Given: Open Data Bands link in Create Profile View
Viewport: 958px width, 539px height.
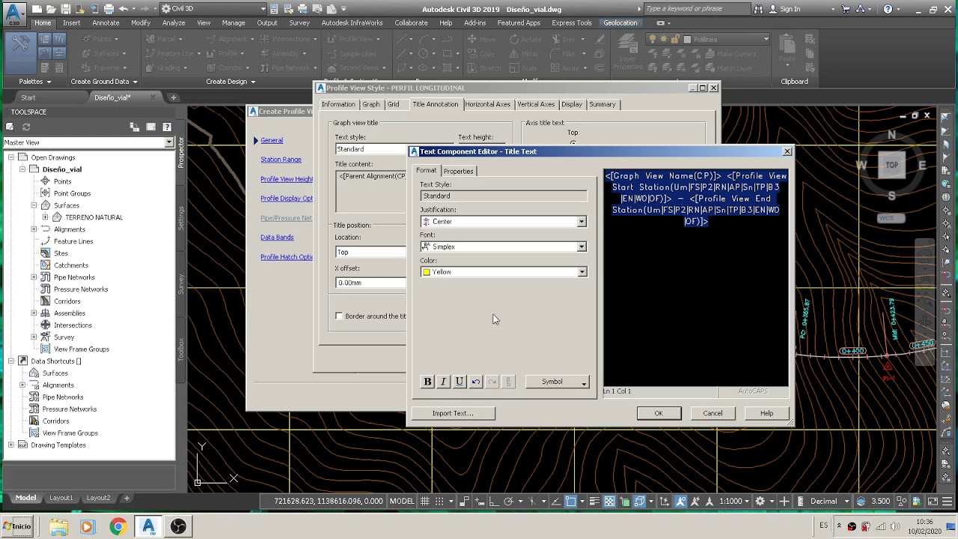Looking at the screenshot, I should (277, 237).
